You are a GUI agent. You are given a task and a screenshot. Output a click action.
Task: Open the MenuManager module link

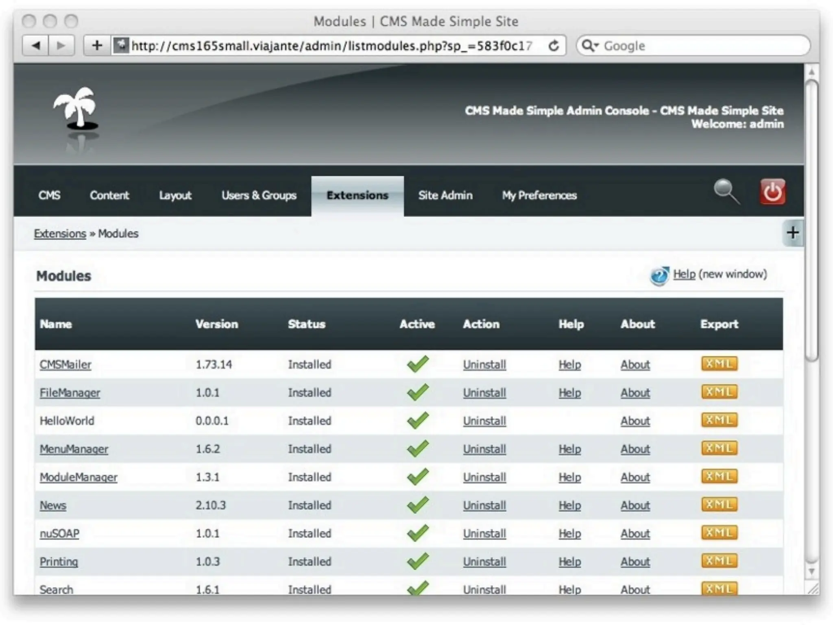click(x=74, y=449)
